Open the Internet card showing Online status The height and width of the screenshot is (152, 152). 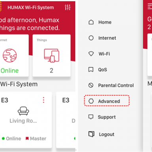click(x=14, y=55)
